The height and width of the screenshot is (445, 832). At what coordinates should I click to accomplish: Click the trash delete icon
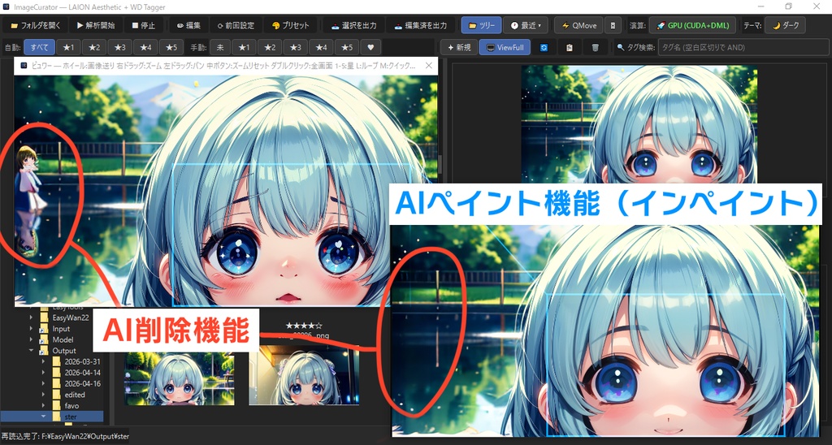pyautogui.click(x=595, y=47)
